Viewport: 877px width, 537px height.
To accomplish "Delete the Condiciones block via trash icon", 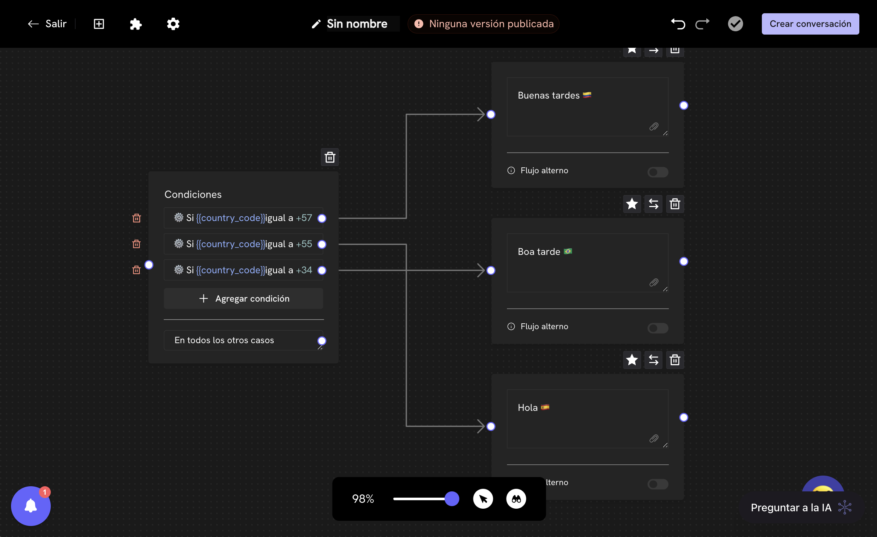I will click(x=330, y=157).
